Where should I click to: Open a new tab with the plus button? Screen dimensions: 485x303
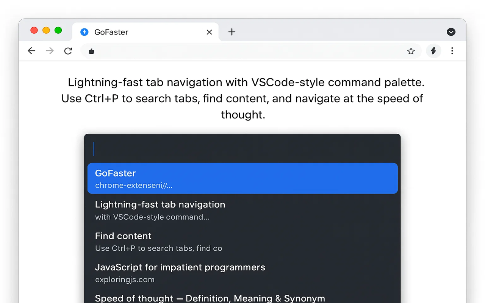click(x=232, y=32)
